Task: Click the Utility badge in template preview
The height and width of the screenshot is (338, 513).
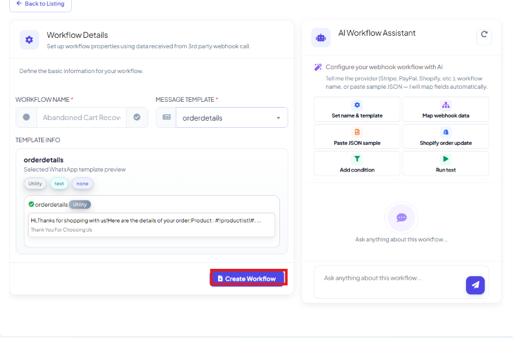Action: pyautogui.click(x=80, y=204)
